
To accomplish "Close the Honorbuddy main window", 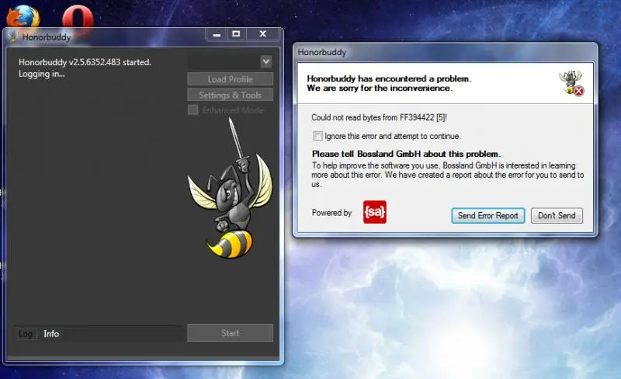I will [263, 34].
